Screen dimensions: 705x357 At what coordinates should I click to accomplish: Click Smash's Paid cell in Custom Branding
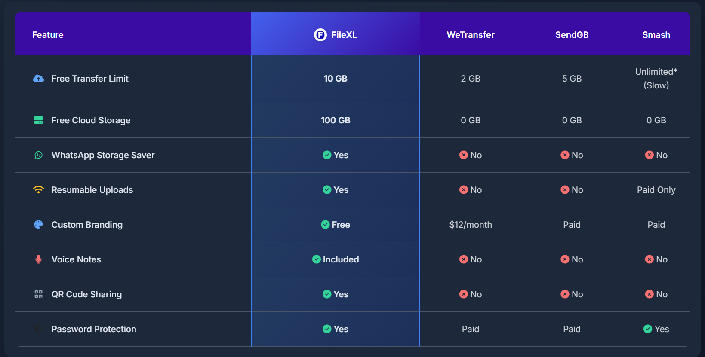point(656,225)
